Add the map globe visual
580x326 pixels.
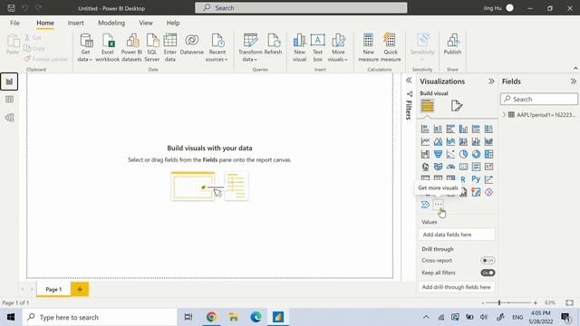point(425,167)
